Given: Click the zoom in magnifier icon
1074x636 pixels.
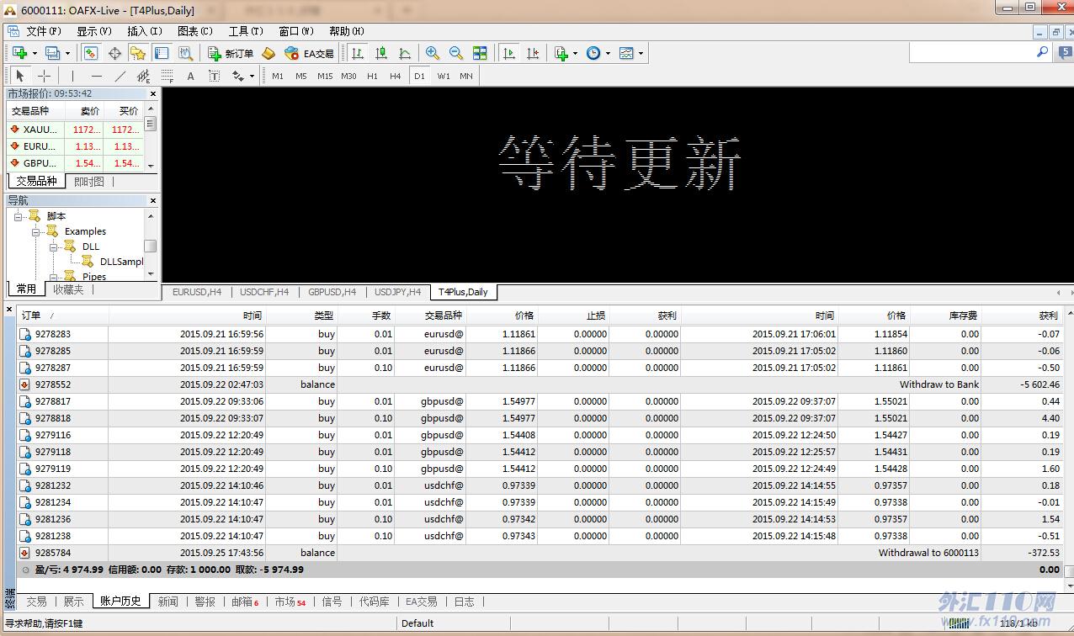Looking at the screenshot, I should pyautogui.click(x=433, y=53).
